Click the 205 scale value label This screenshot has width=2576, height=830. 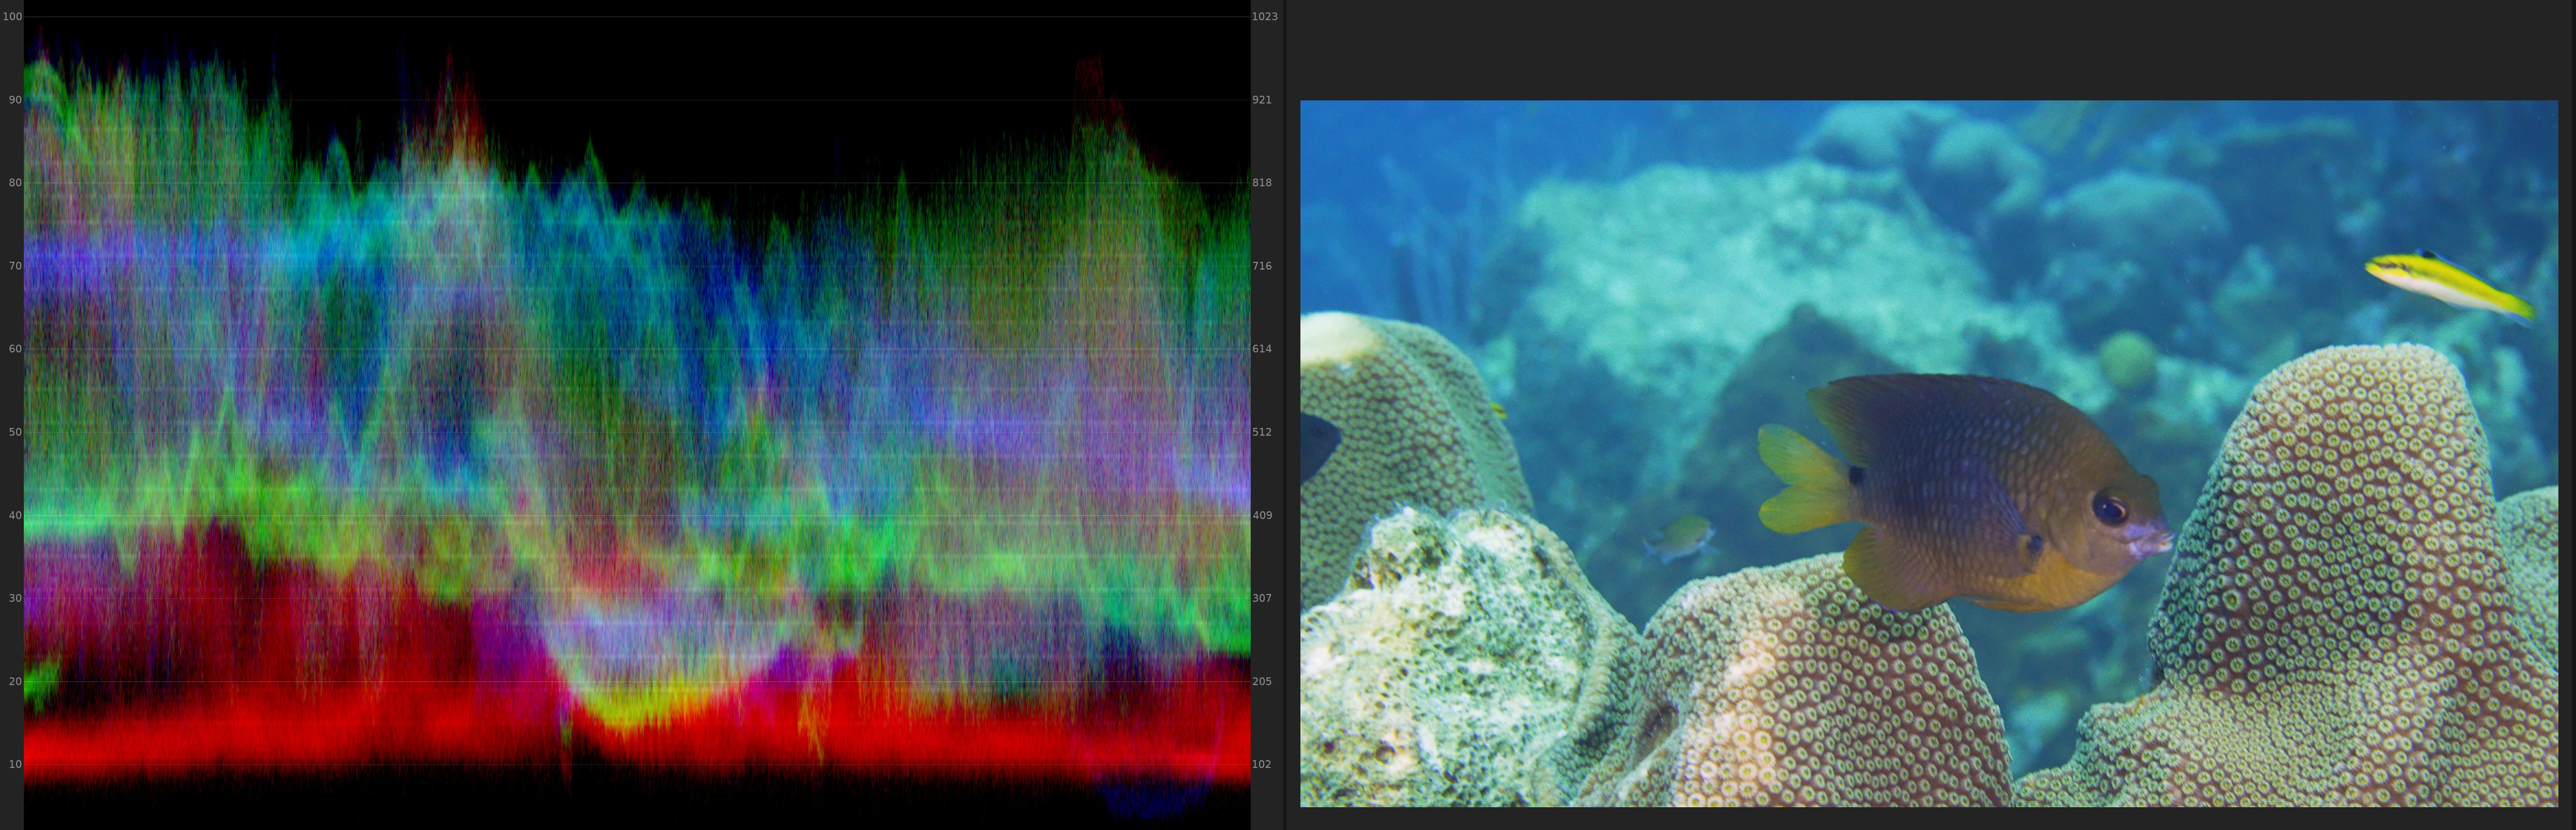coord(1262,681)
